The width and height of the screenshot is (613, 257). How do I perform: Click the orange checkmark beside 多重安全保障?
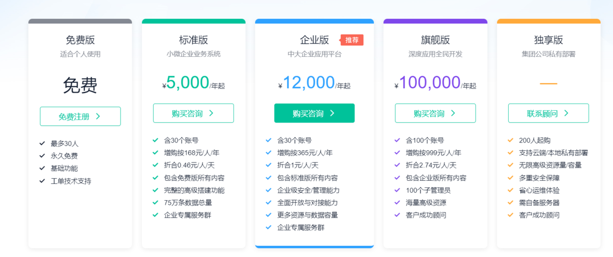pyautogui.click(x=510, y=178)
